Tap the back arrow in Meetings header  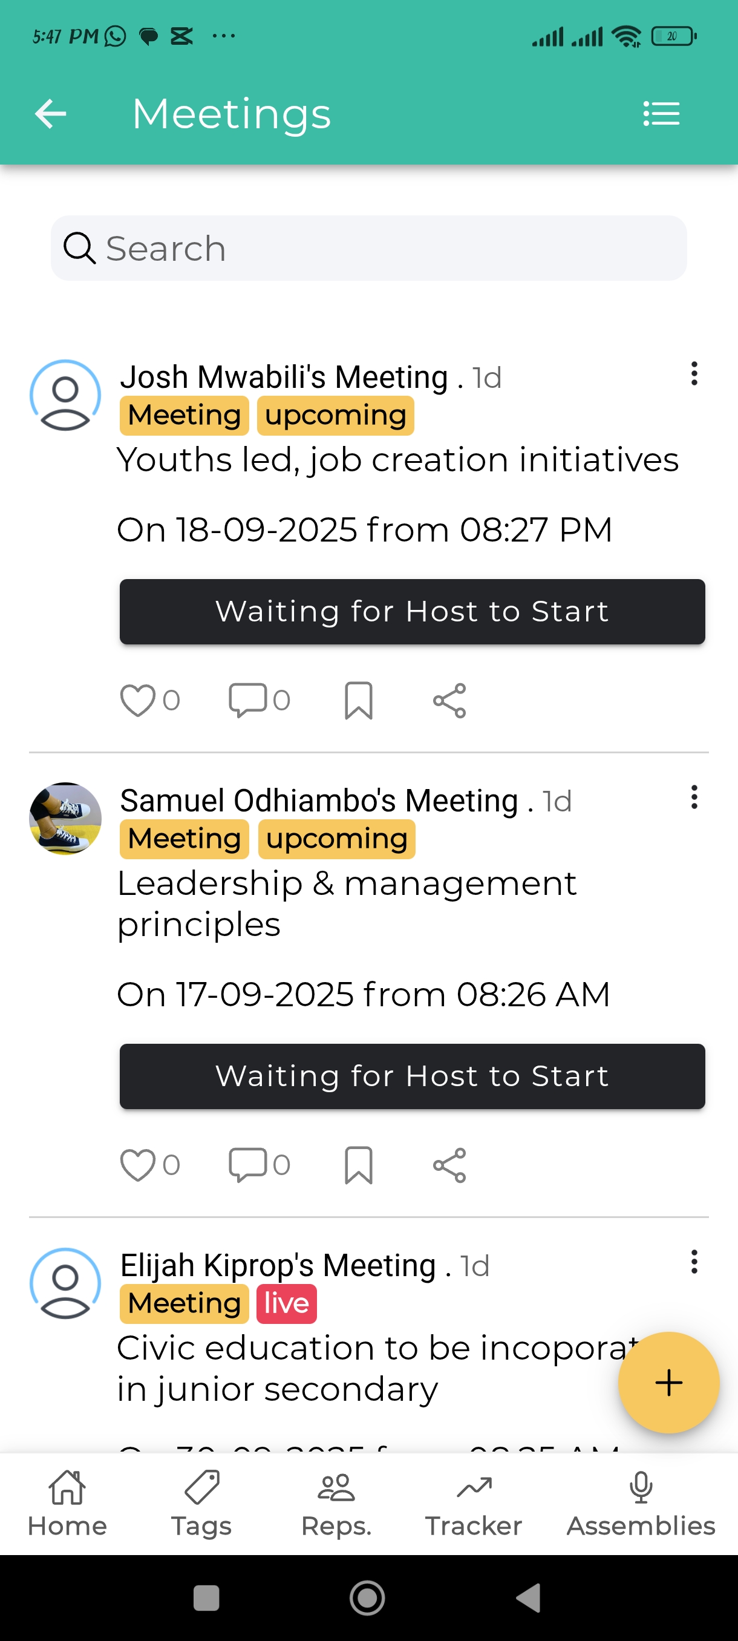pyautogui.click(x=50, y=114)
